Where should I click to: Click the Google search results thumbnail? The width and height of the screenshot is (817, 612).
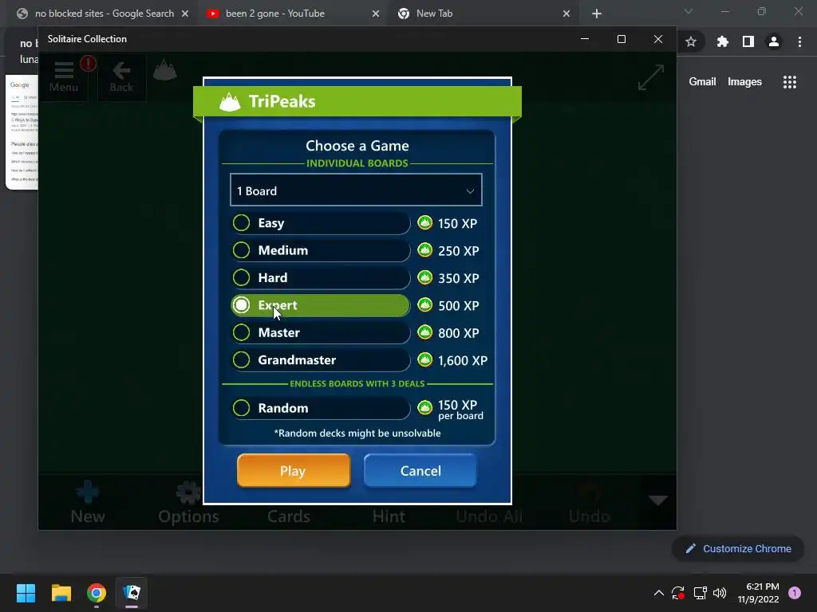pyautogui.click(x=22, y=132)
